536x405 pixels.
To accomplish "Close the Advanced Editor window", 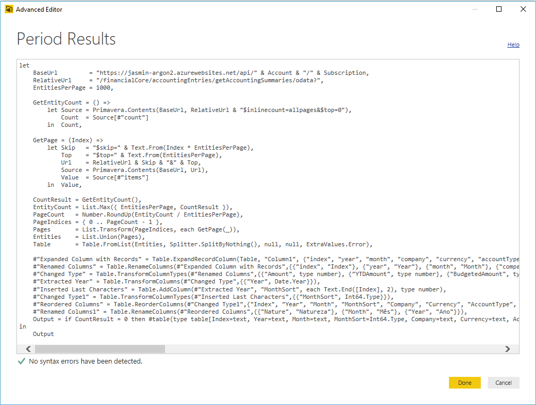I will pos(523,9).
